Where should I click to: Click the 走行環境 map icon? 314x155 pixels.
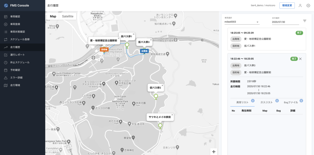pyautogui.click(x=6, y=85)
